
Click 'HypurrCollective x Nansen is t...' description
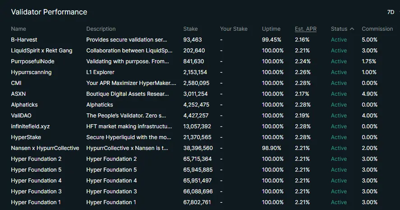pos(127,148)
